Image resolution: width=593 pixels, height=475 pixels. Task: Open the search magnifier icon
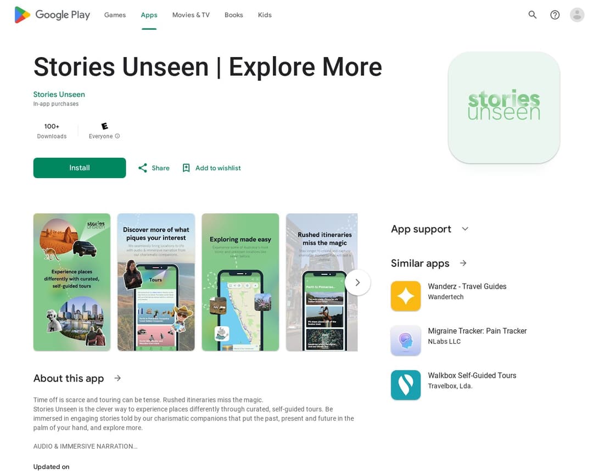pos(532,15)
